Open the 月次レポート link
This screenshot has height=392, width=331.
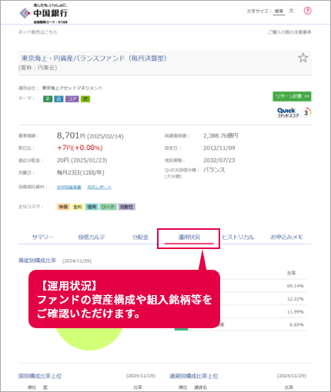pyautogui.click(x=99, y=188)
